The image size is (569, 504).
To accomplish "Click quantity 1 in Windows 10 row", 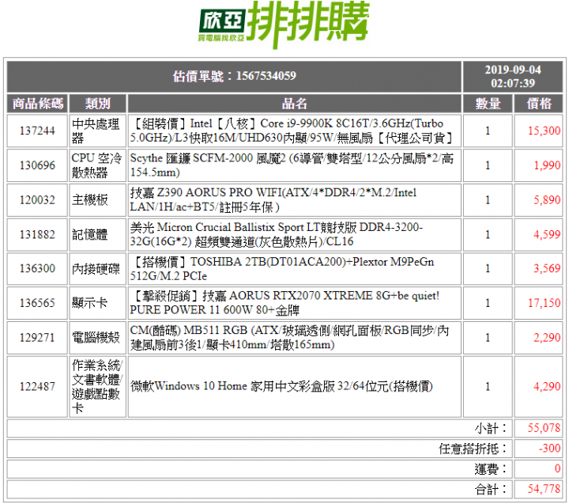I will [x=488, y=386].
